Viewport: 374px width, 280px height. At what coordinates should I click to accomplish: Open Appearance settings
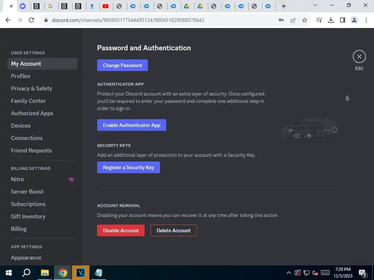42,258
